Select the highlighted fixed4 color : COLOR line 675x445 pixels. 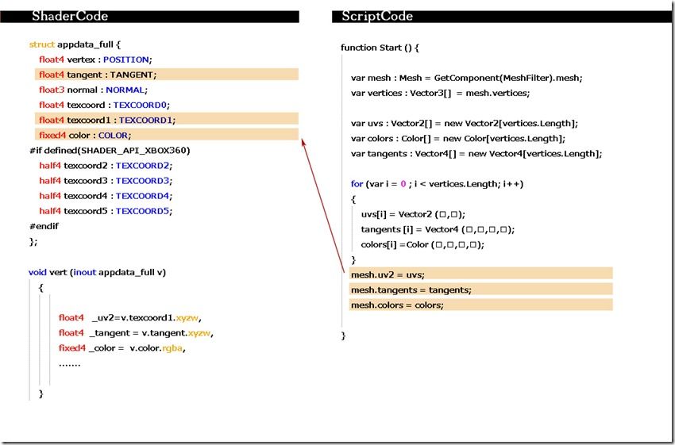(167, 135)
